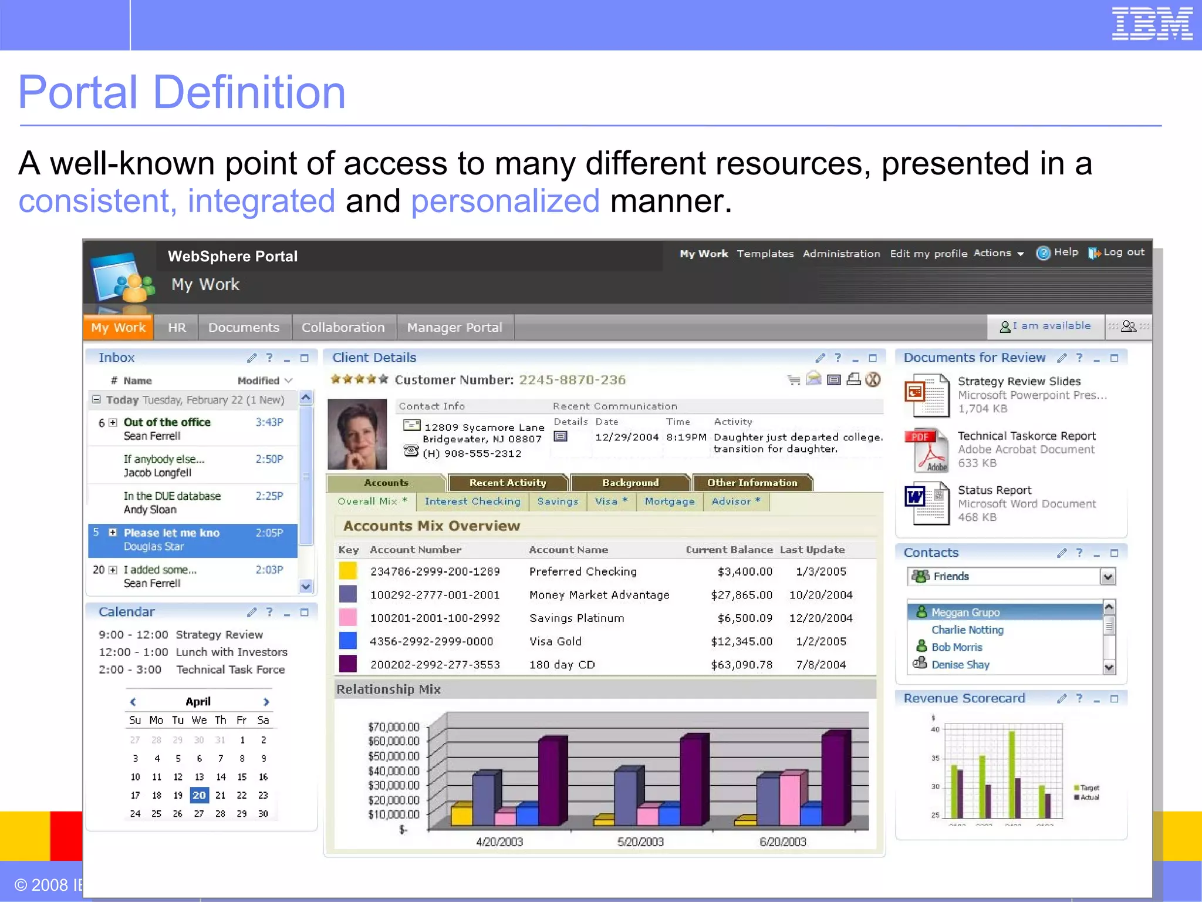Open Calendar portlet help question mark

click(x=269, y=612)
